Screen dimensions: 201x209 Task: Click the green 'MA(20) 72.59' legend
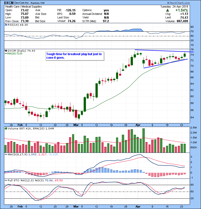pyautogui.click(x=14, y=54)
